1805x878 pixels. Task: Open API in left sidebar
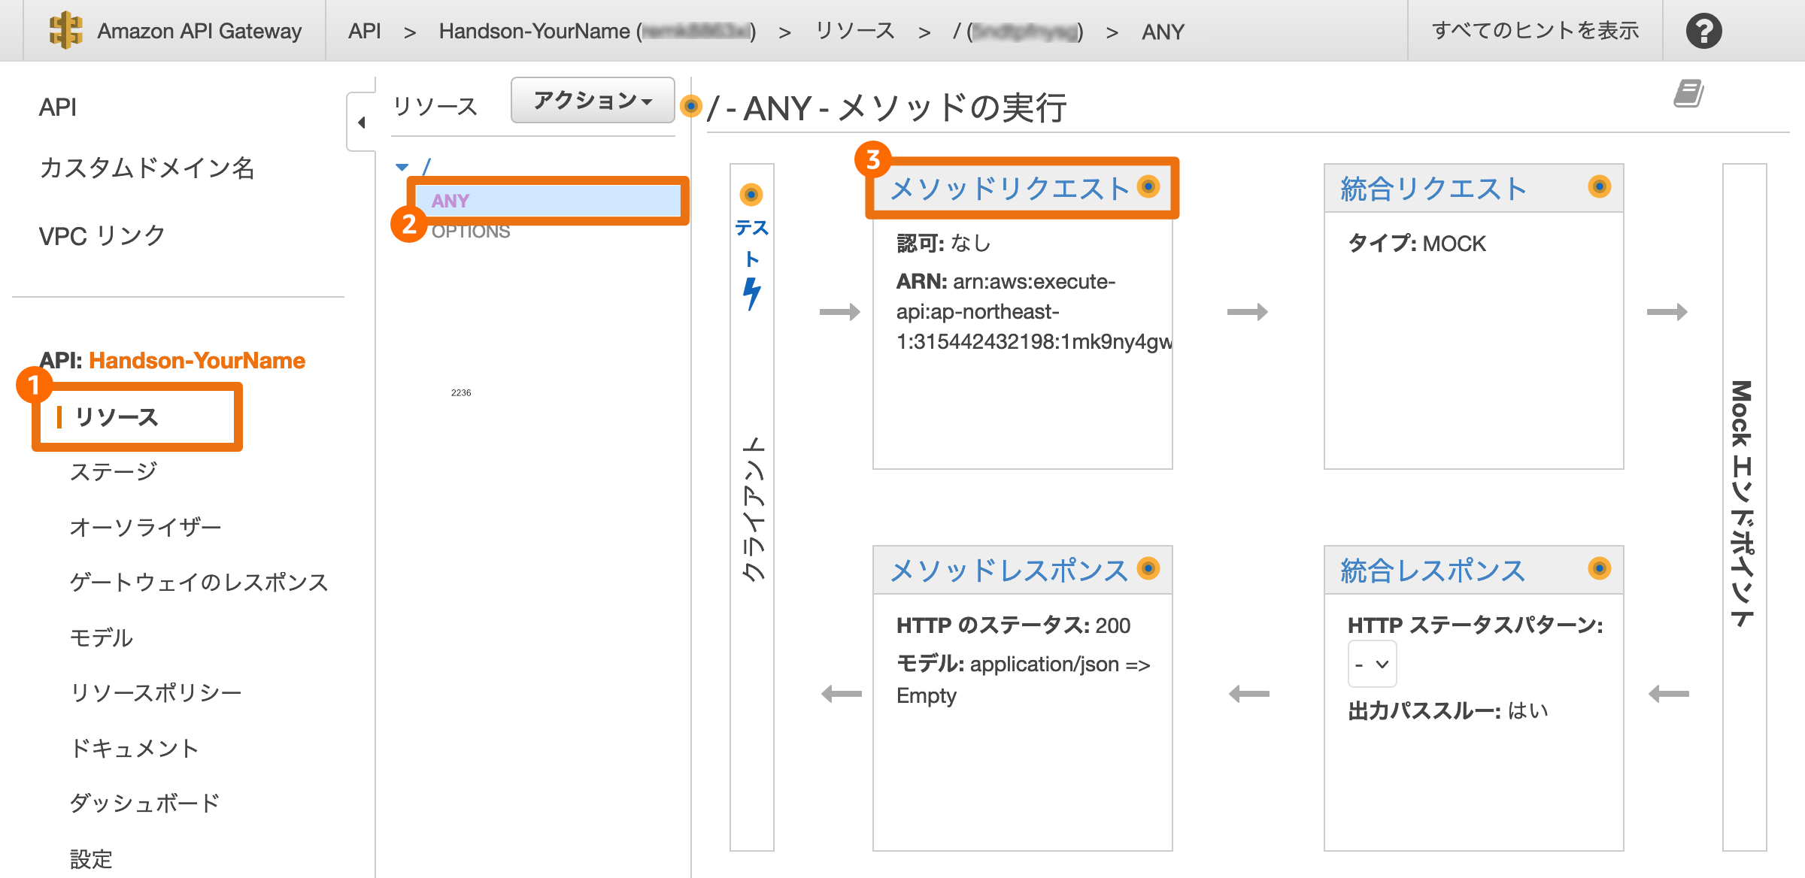[x=58, y=107]
